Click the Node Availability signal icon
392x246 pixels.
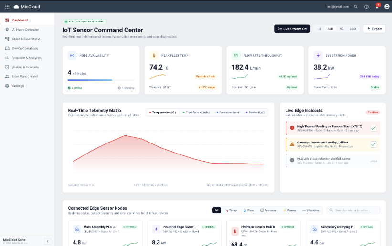72,55
